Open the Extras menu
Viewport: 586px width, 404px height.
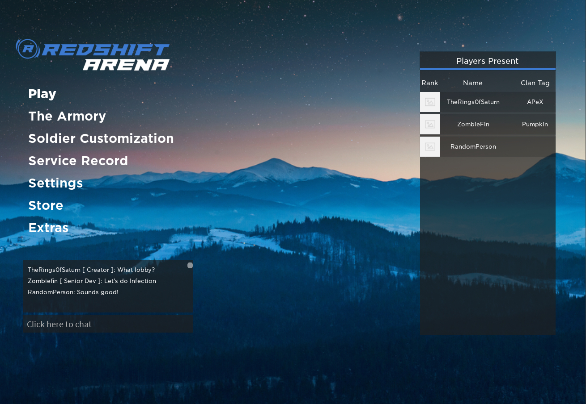pos(48,228)
